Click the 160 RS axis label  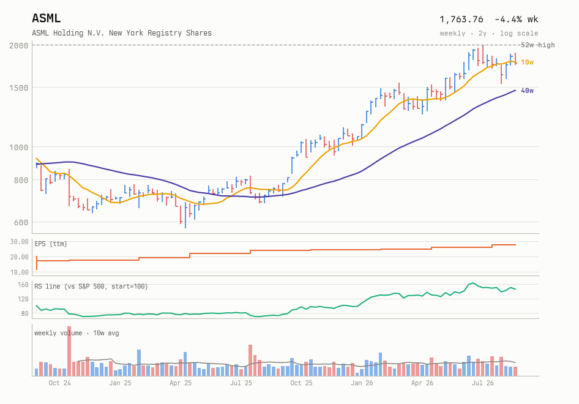pyautogui.click(x=23, y=285)
